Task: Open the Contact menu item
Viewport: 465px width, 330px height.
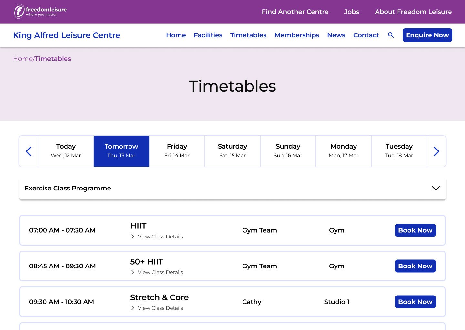Action: [366, 35]
